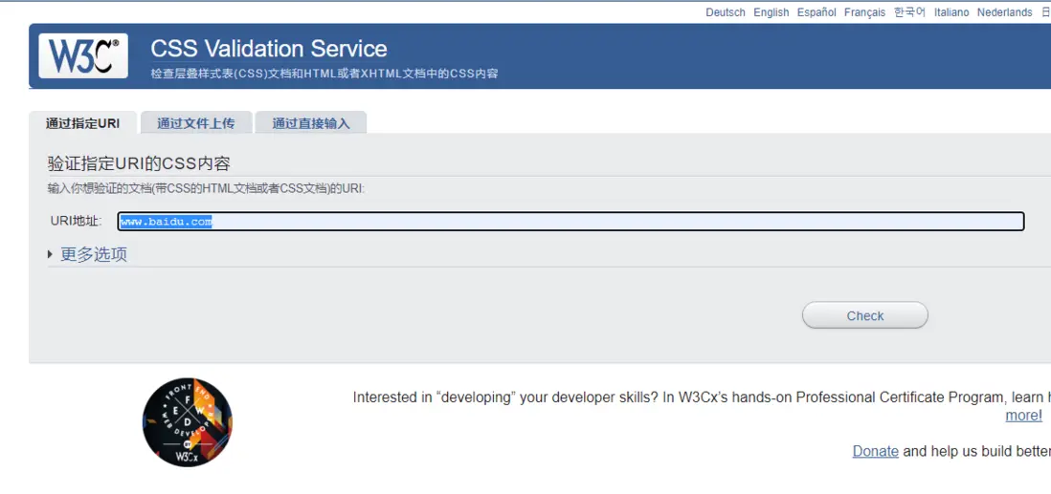Click the 输入你想验证的文档 instruction text
This screenshot has height=494, width=1051.
pos(206,189)
